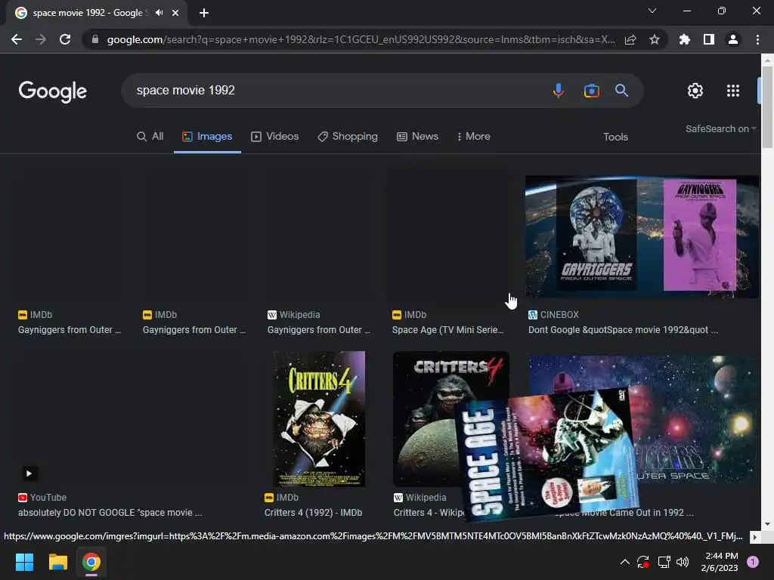Click the browser forward arrow
Screen dimensions: 774x580
coord(41,39)
